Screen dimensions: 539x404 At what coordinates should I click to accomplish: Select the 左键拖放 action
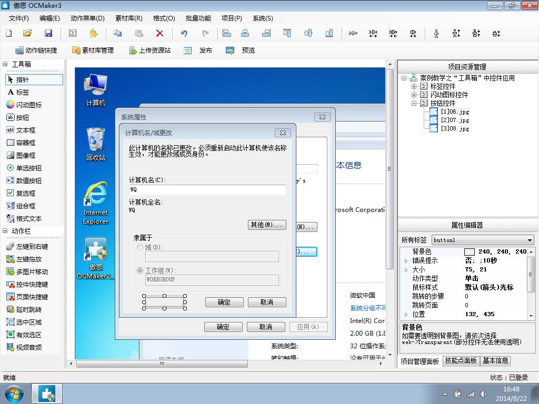24,259
